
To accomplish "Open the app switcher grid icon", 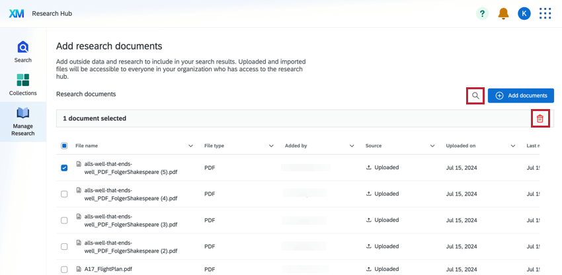I will (545, 13).
